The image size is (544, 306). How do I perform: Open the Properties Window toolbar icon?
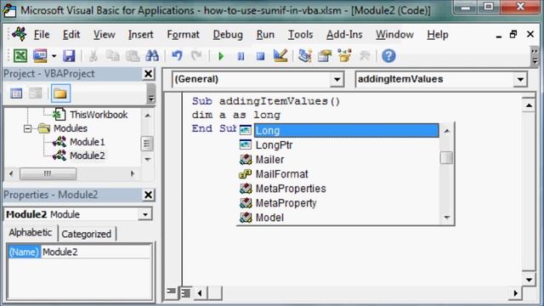pyautogui.click(x=325, y=55)
